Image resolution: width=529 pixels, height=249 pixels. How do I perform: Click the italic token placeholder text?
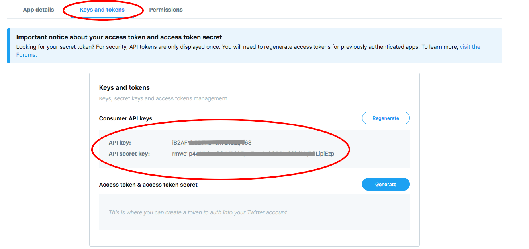pos(198,212)
